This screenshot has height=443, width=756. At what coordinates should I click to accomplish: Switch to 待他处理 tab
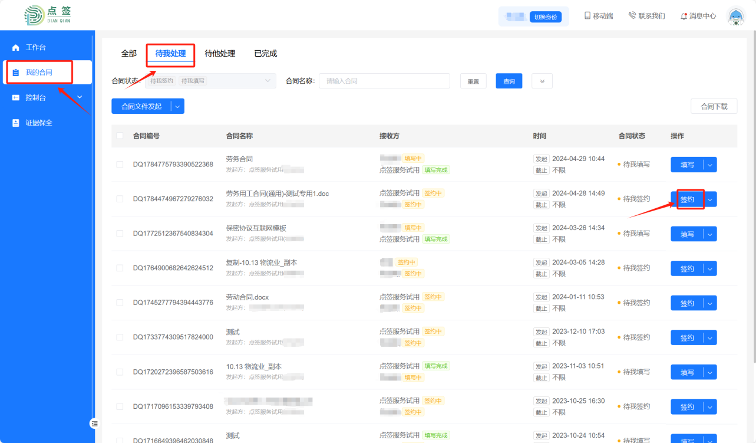click(220, 54)
